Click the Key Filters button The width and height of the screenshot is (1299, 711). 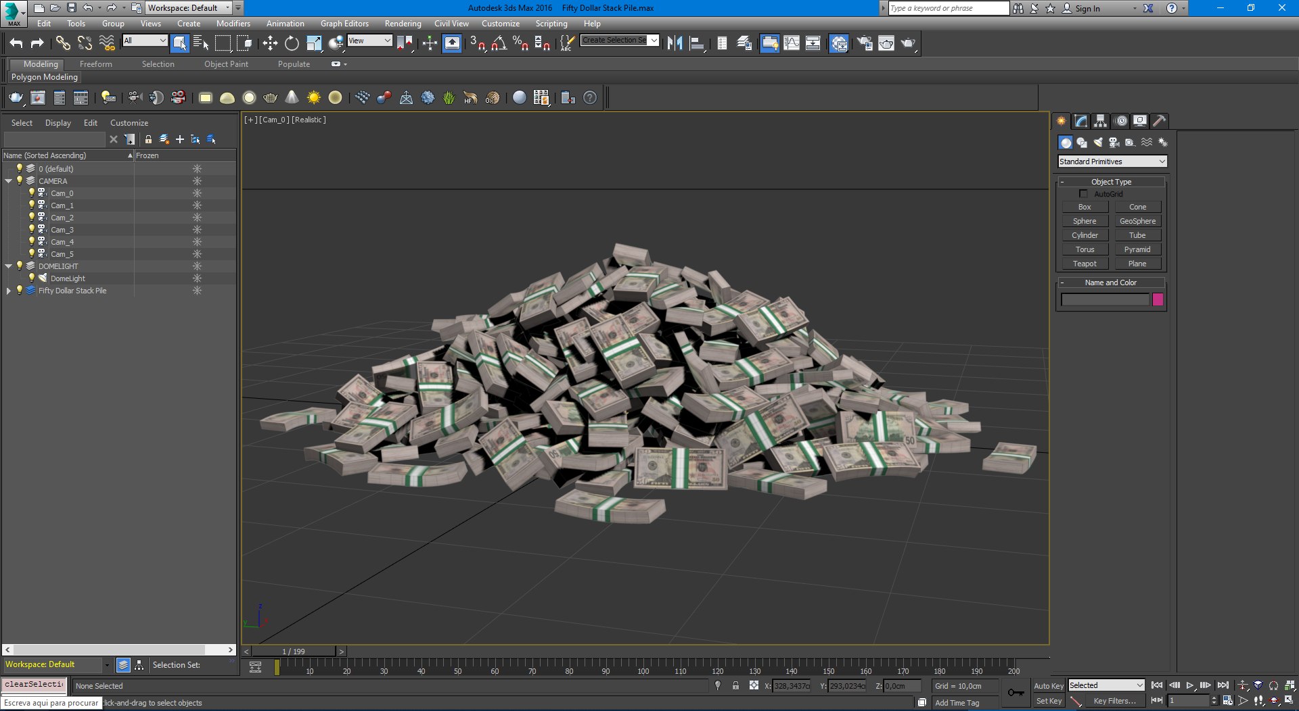[1114, 701]
